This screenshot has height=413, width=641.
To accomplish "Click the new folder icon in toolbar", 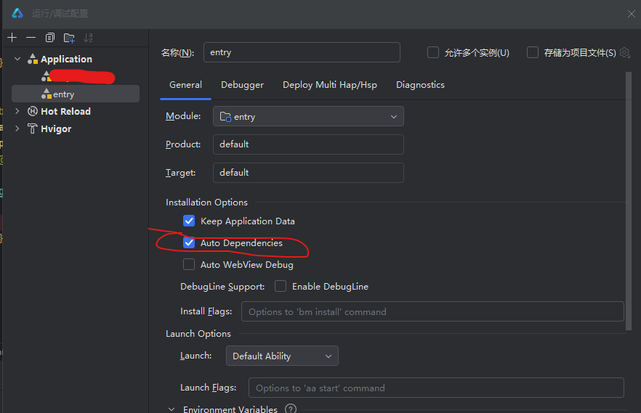I will (x=69, y=38).
